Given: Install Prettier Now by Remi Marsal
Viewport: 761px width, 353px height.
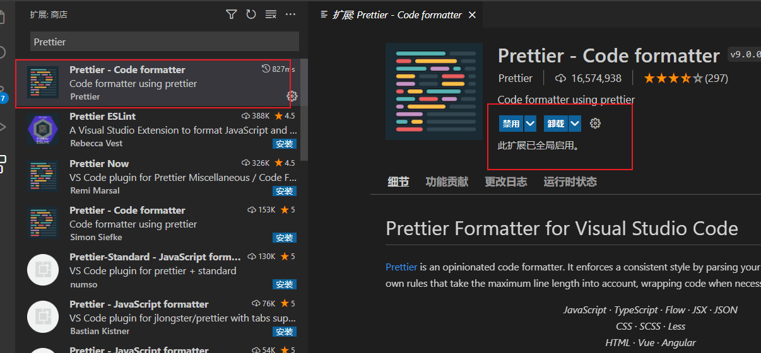Looking at the screenshot, I should 285,191.
